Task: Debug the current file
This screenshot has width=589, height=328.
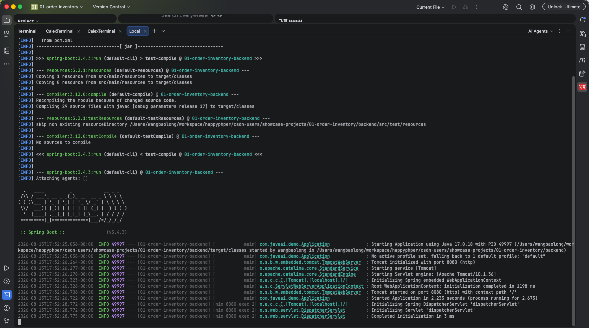Action: point(465,7)
